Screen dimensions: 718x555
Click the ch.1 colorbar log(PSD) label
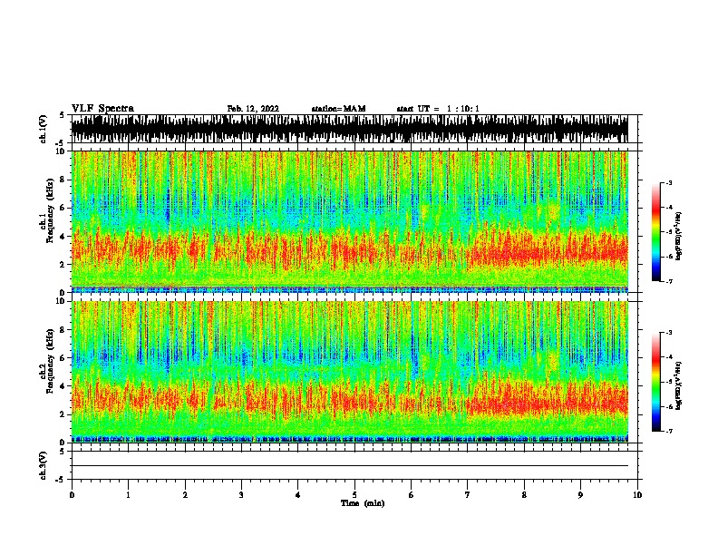coord(679,236)
